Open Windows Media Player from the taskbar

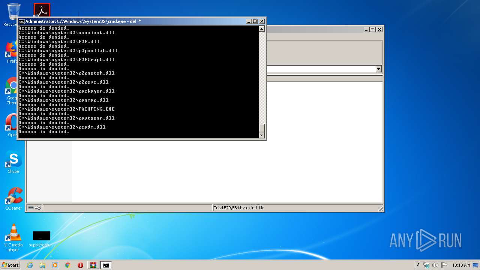pyautogui.click(x=55, y=265)
